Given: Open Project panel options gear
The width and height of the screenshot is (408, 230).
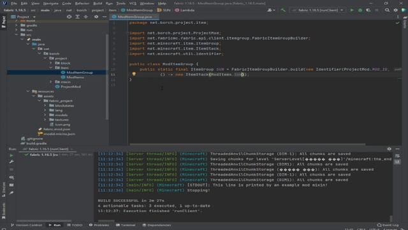Looking at the screenshot, I should pos(96,17).
